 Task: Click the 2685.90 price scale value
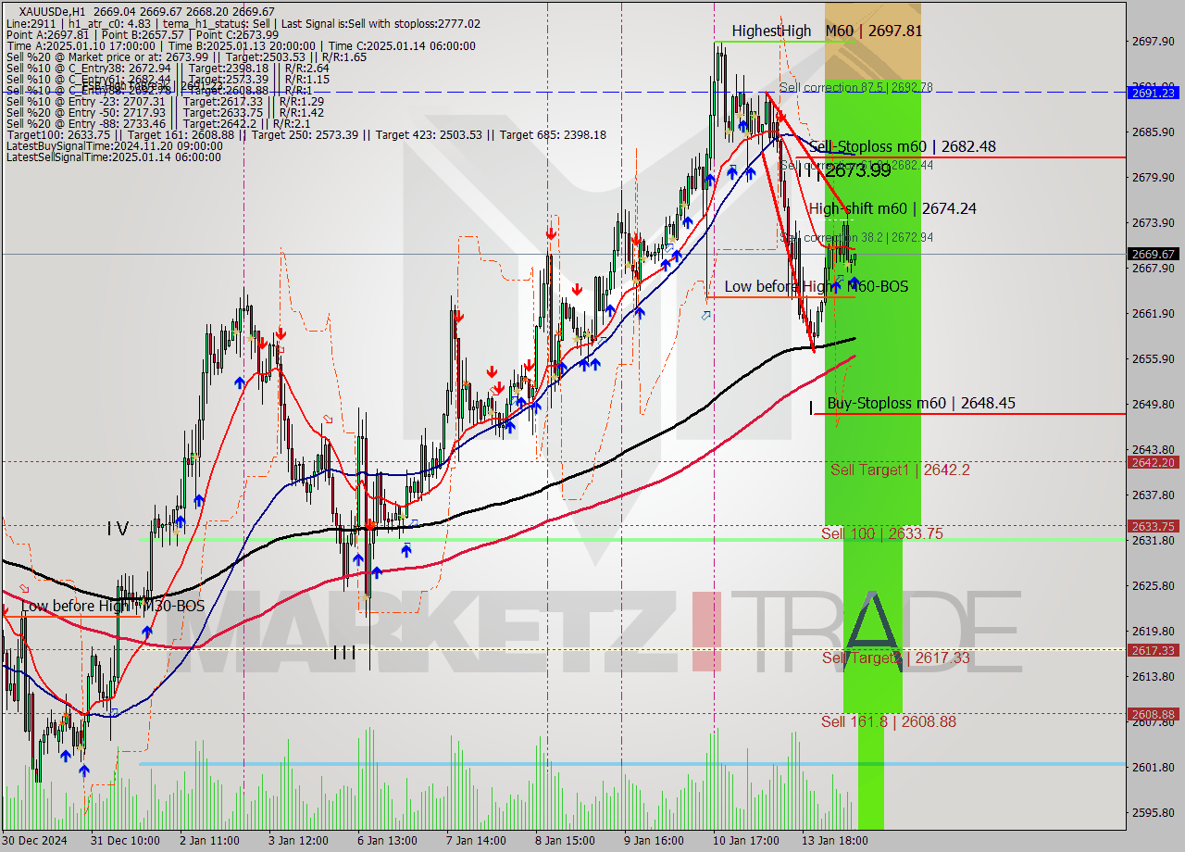(x=1153, y=132)
